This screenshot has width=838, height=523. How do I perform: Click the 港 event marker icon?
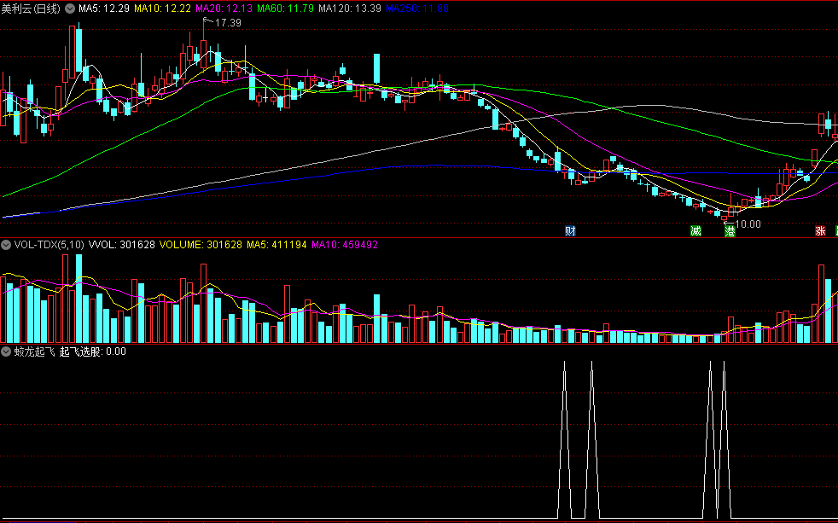pos(730,230)
